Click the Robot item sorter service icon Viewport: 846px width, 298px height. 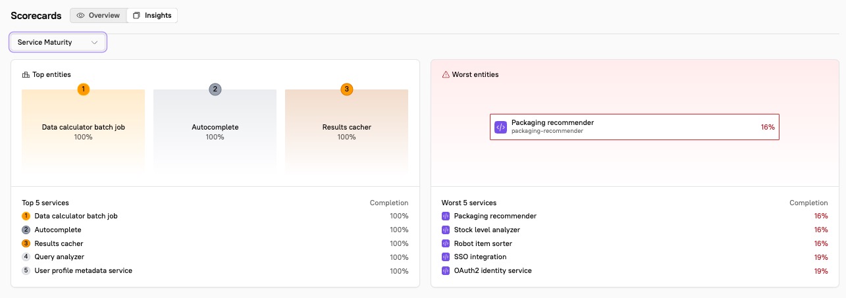tap(446, 243)
